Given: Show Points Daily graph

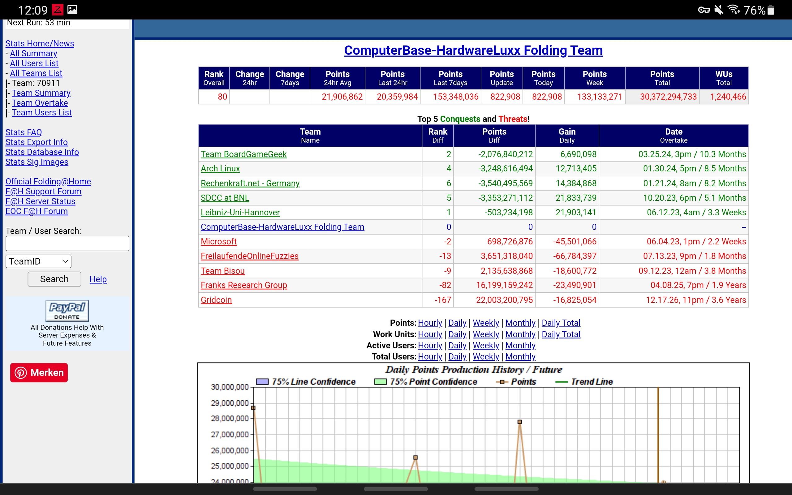Looking at the screenshot, I should pos(457,323).
